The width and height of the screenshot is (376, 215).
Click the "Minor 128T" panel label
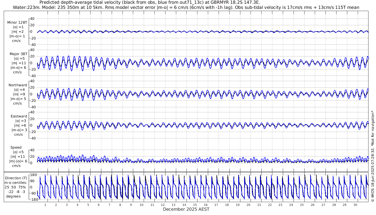pyautogui.click(x=17, y=23)
